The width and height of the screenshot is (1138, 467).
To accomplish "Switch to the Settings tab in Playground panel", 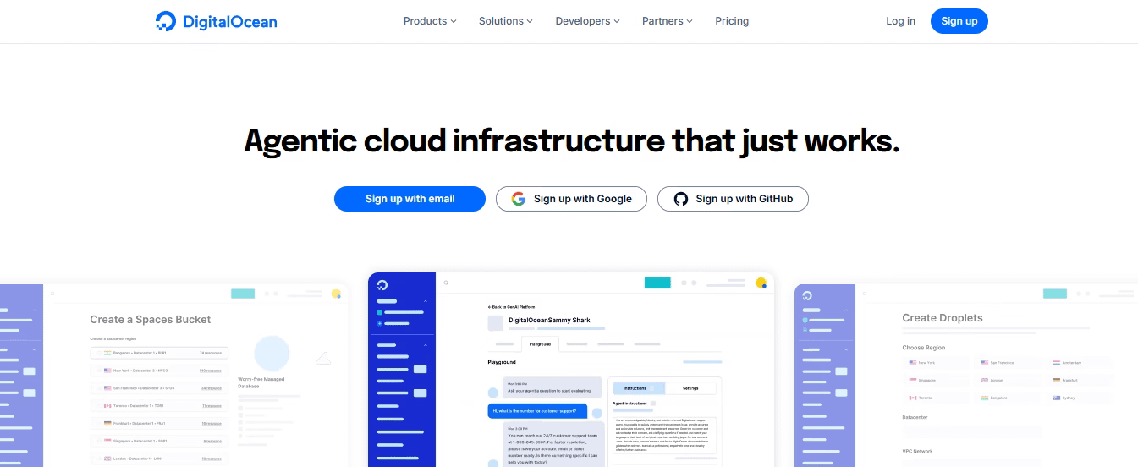I will click(x=690, y=388).
